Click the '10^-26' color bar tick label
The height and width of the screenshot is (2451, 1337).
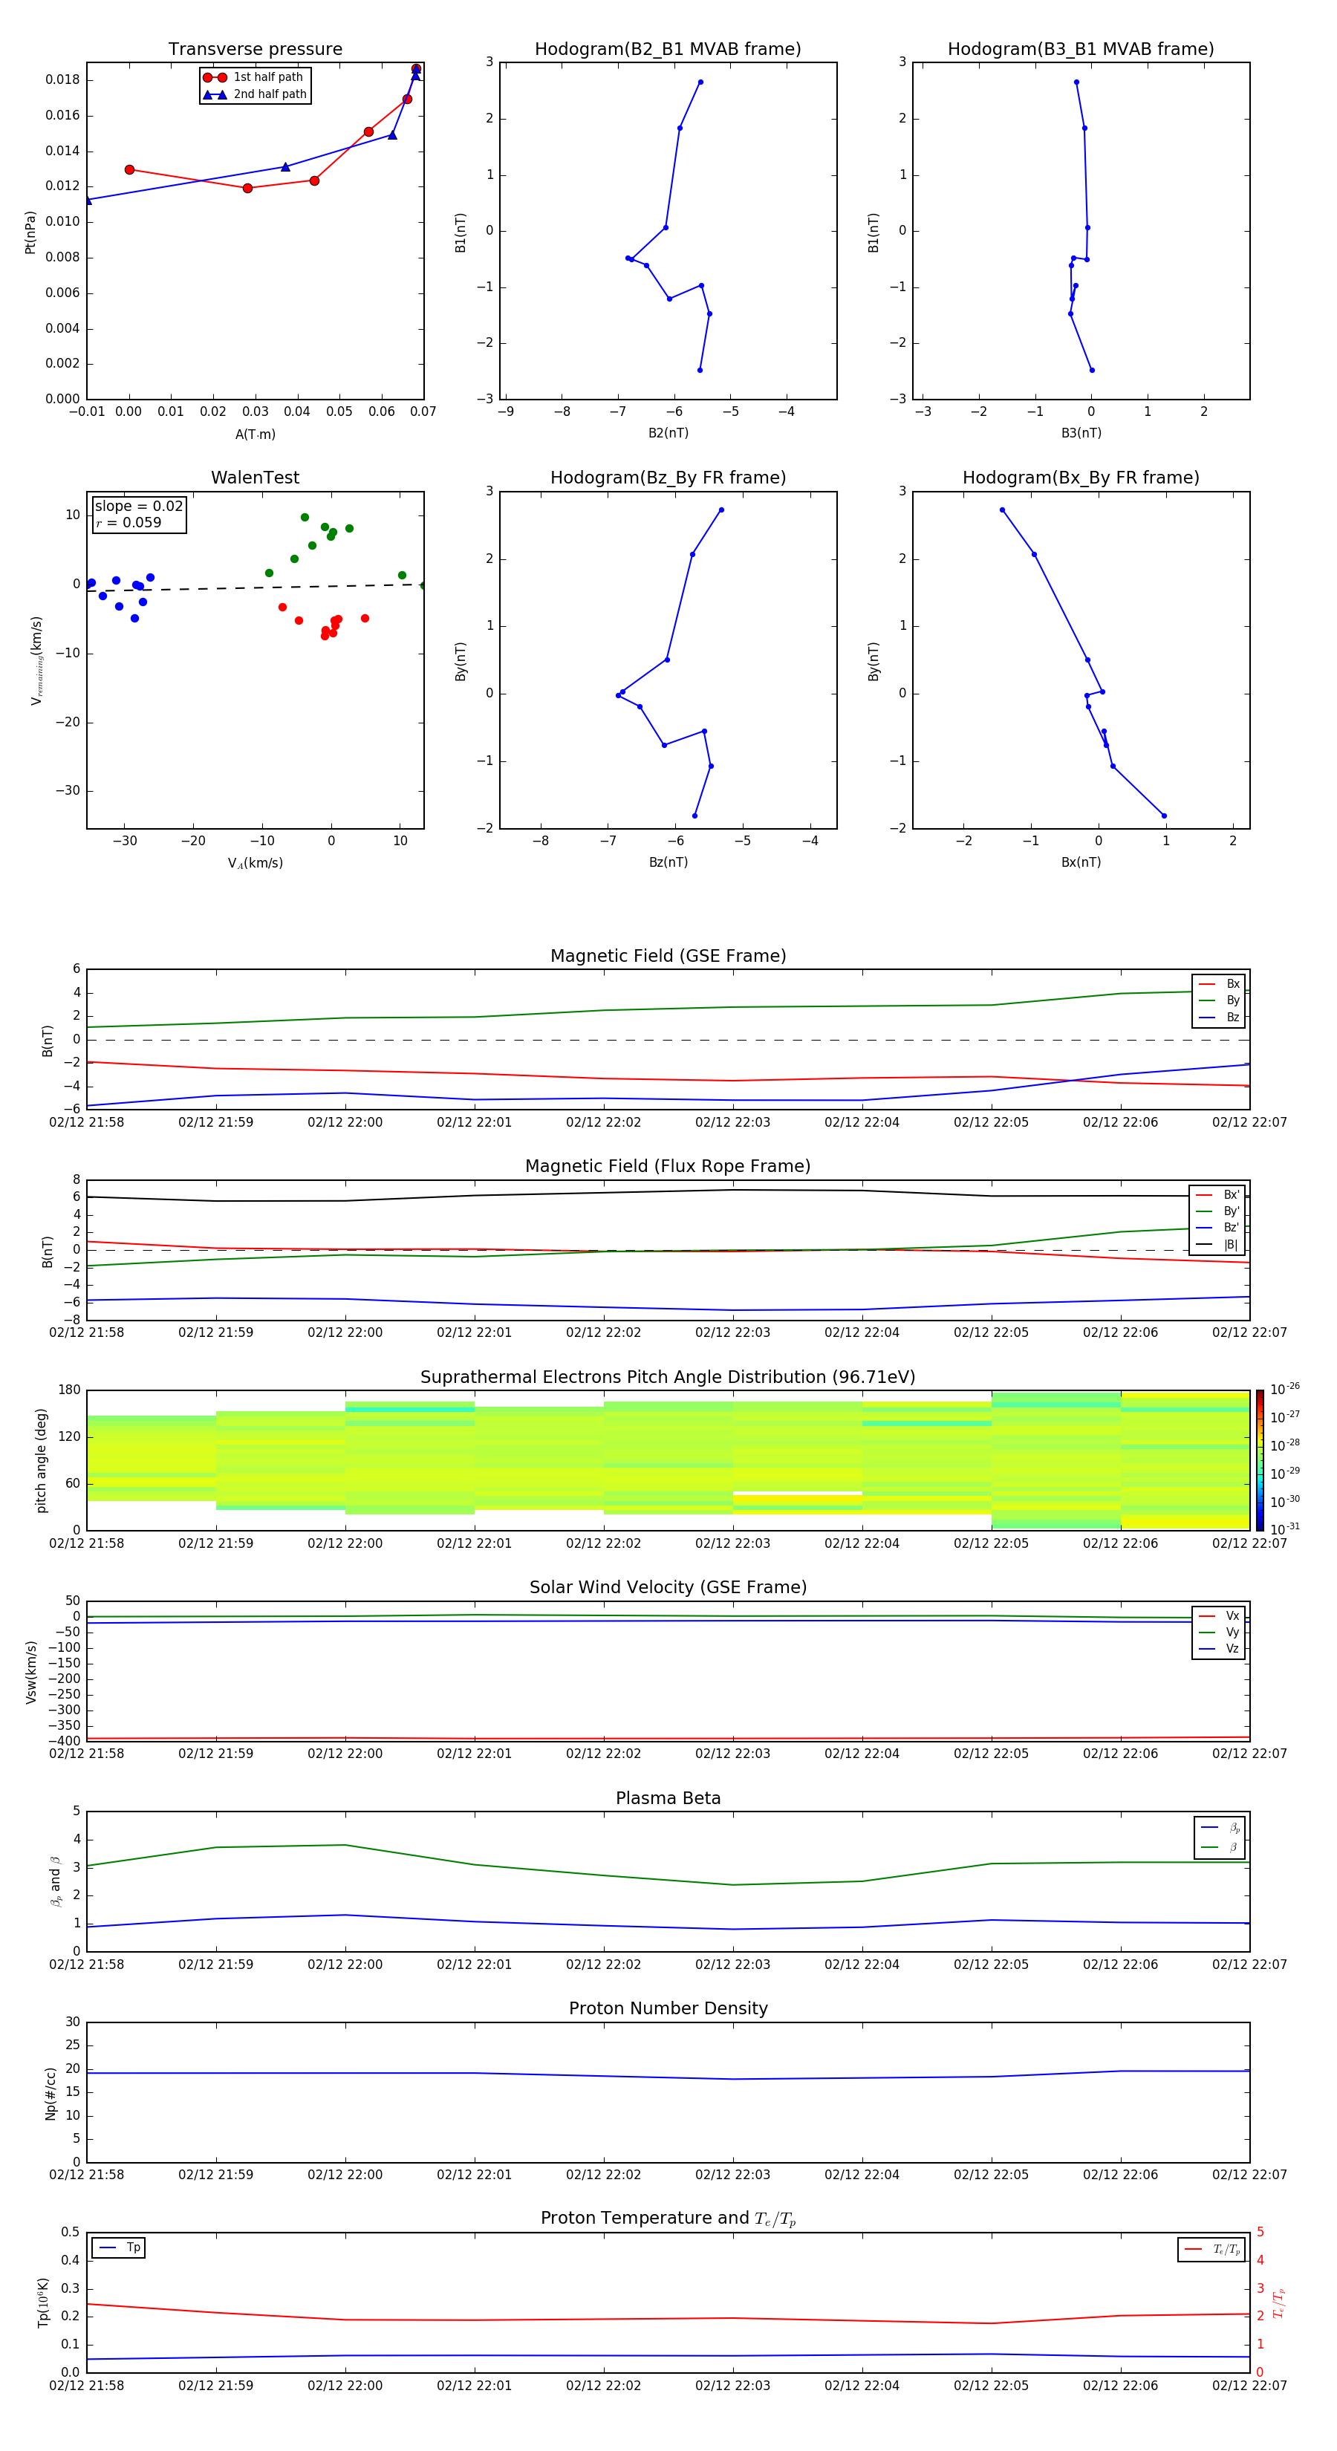pyautogui.click(x=1285, y=1389)
